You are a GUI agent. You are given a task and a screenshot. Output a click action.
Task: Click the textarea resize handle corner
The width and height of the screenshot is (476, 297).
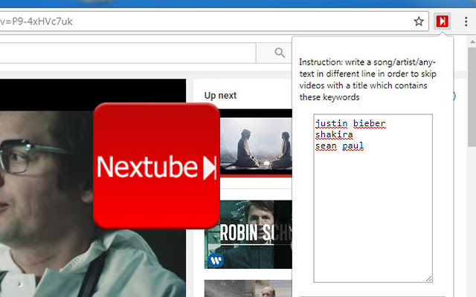(428, 278)
